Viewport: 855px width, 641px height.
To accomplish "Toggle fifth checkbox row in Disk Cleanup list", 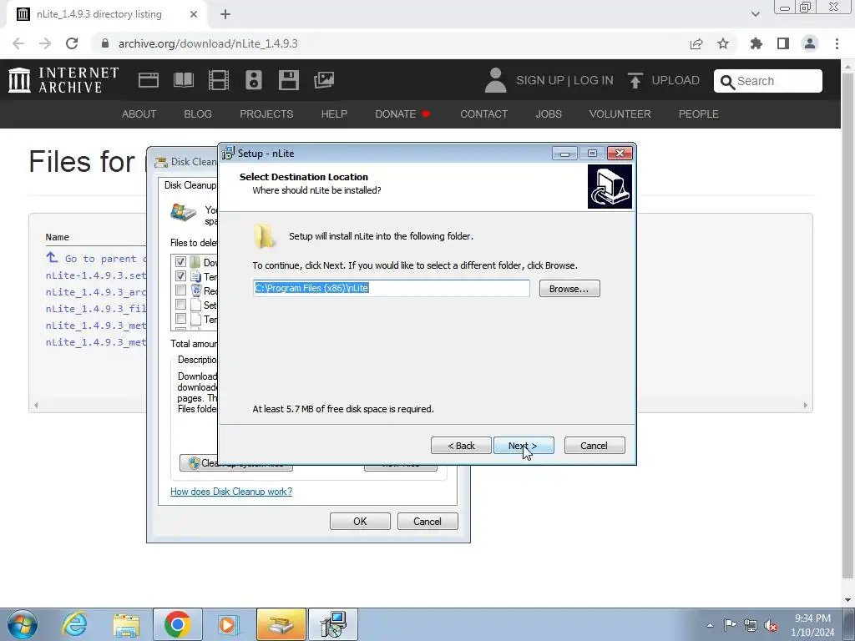I will point(180,319).
